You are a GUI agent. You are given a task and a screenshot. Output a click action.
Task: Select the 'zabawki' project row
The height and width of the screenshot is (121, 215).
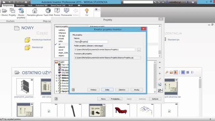61,47
